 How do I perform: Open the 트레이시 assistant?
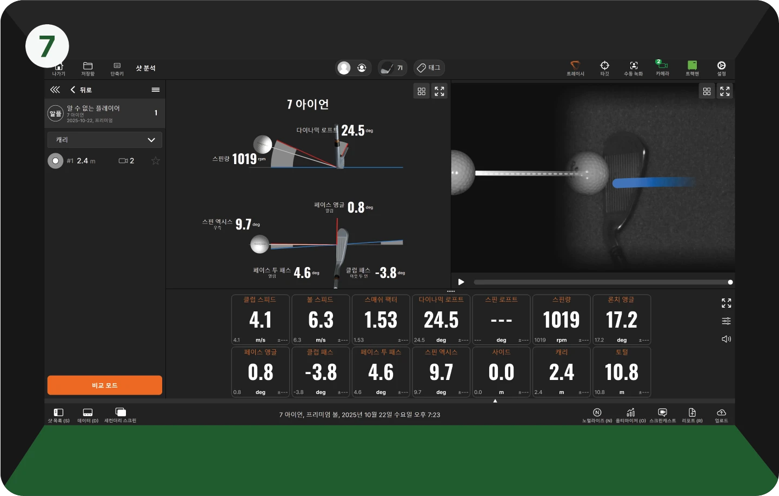pyautogui.click(x=575, y=69)
